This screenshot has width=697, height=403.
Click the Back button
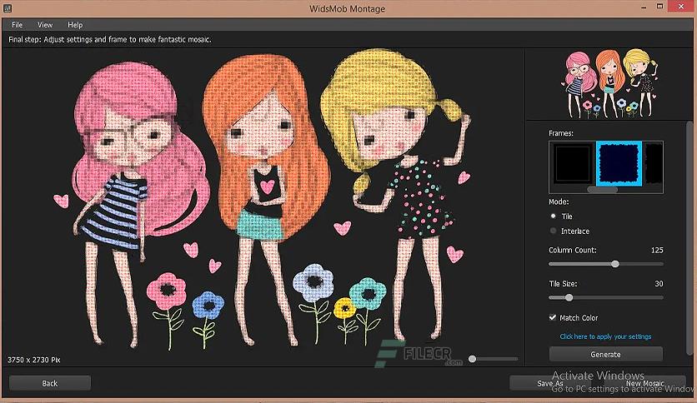point(50,383)
